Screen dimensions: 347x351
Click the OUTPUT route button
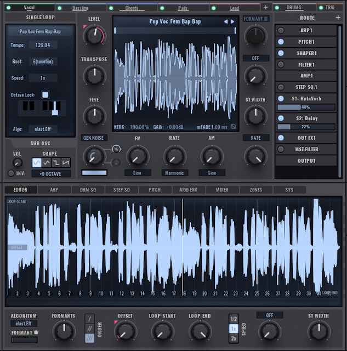306,161
